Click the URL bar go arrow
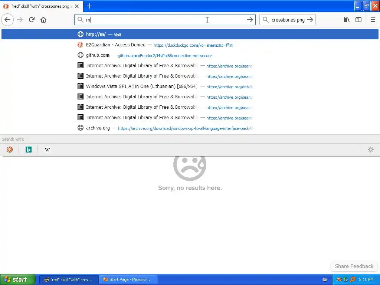 [250, 20]
